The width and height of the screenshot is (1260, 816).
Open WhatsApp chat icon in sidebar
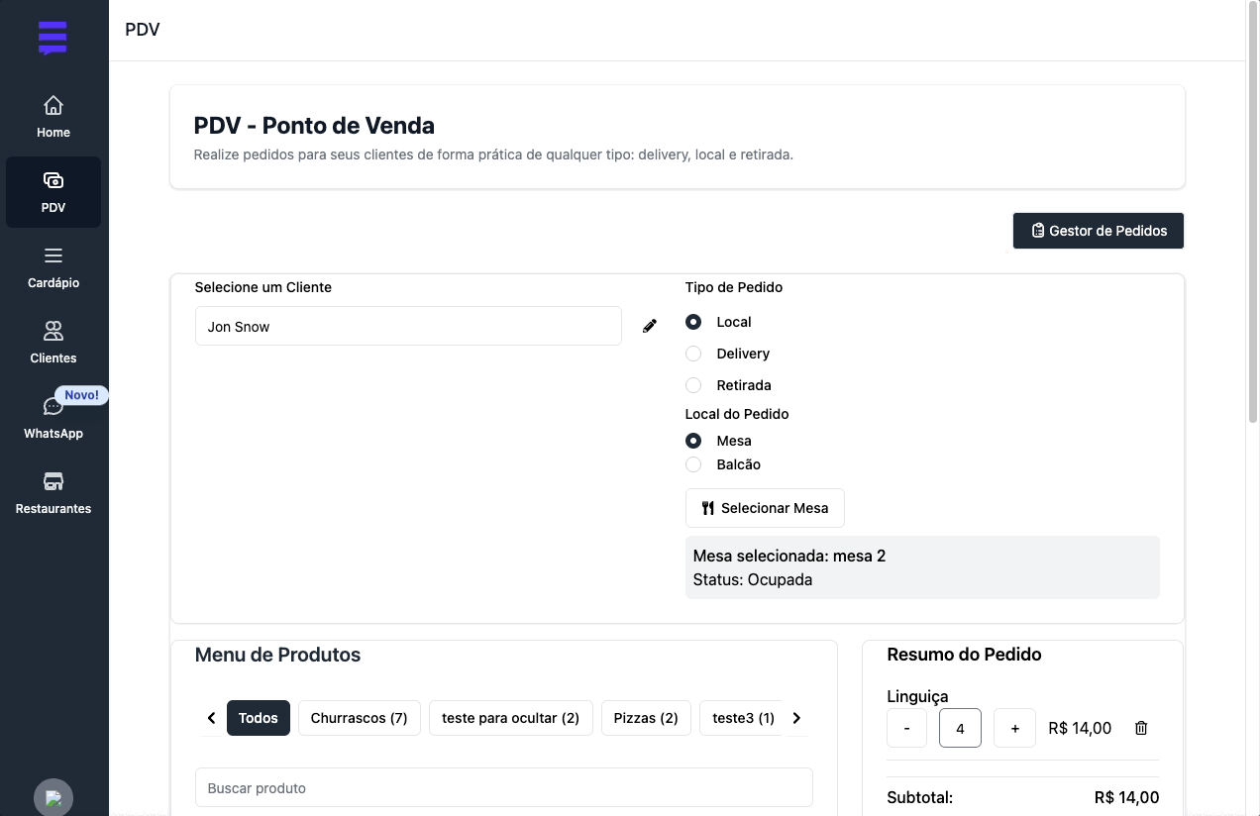(52, 407)
